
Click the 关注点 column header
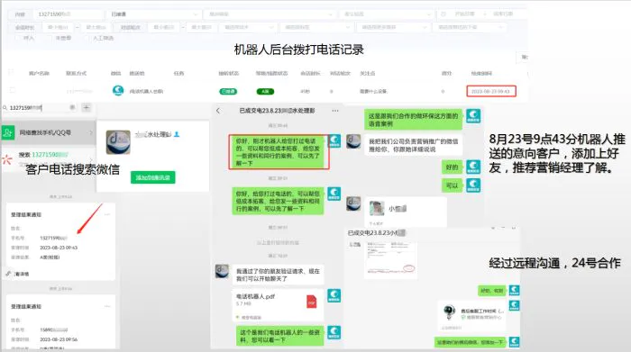point(368,73)
